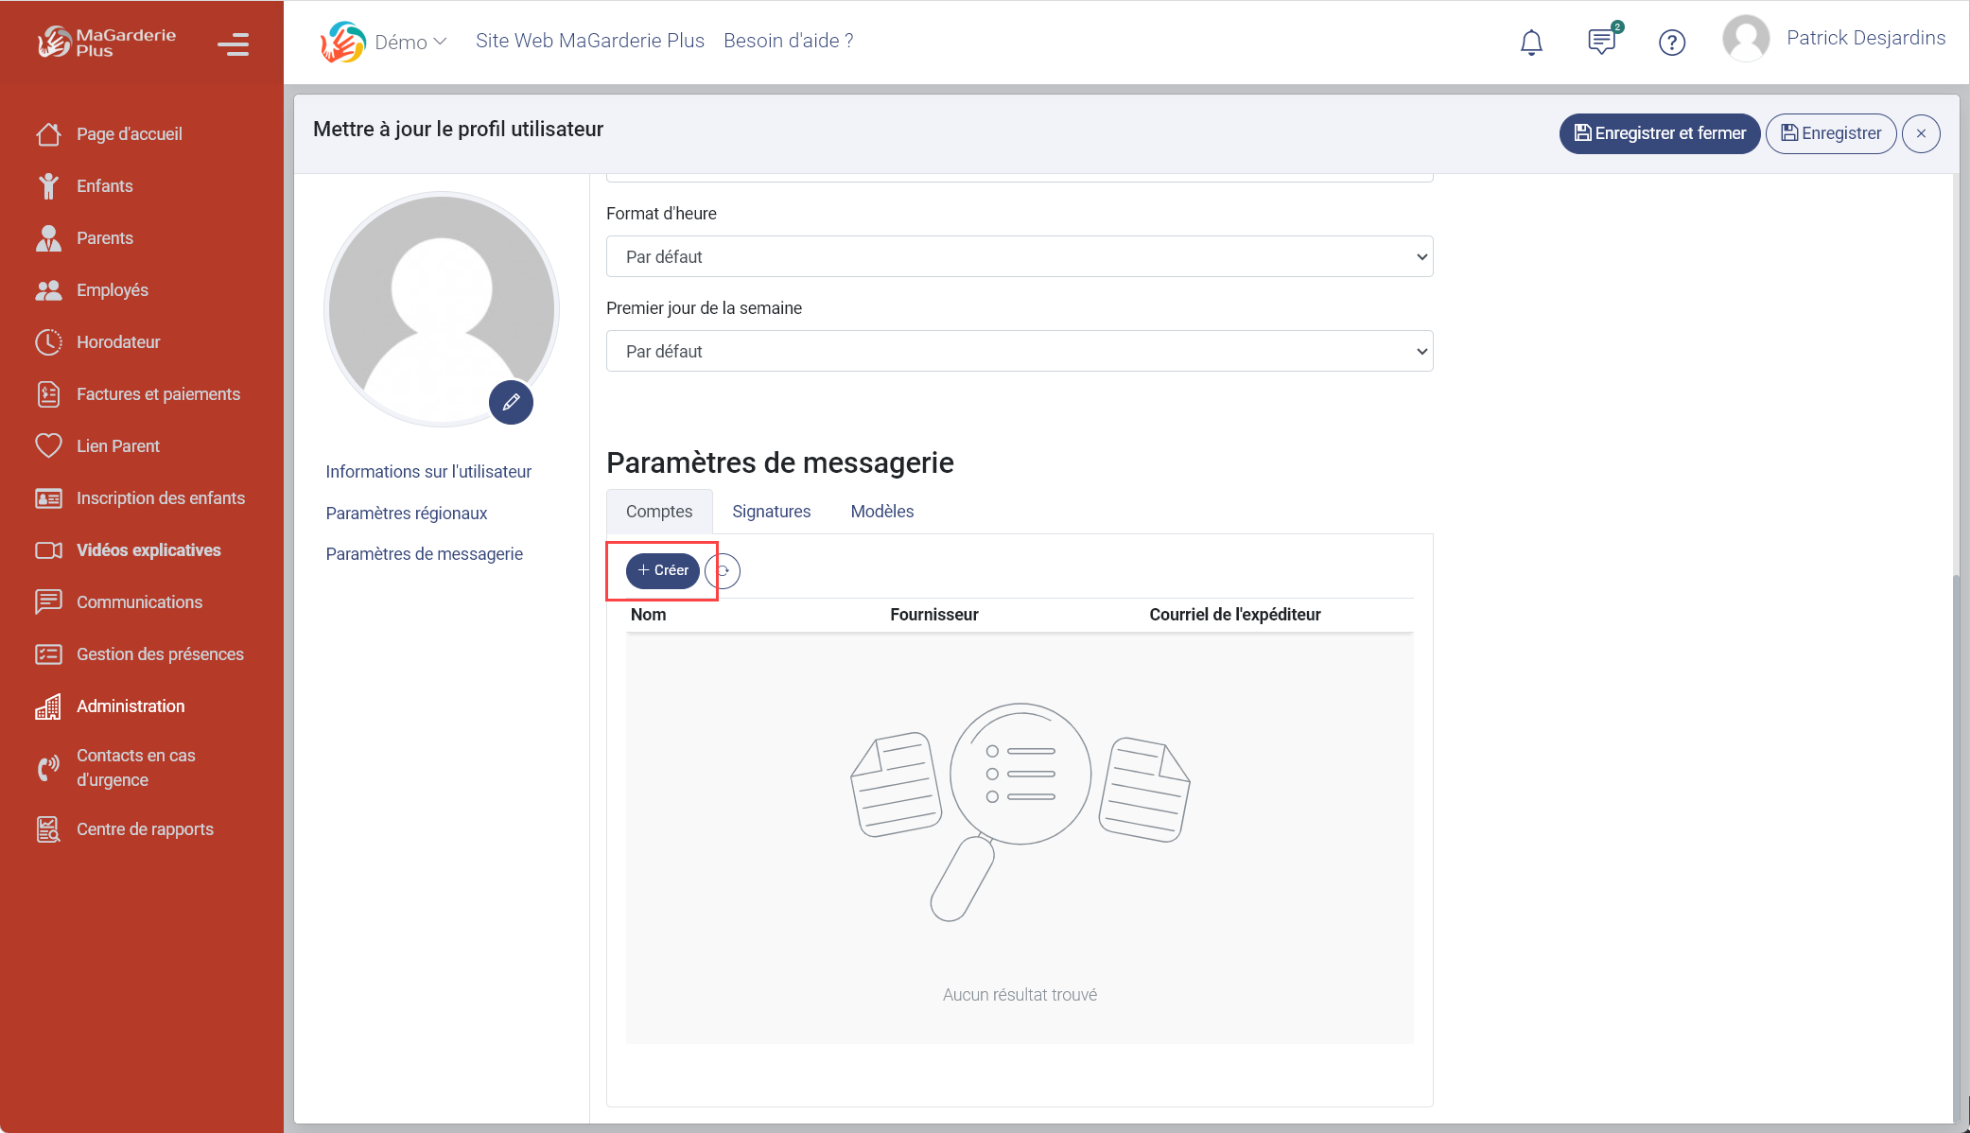The image size is (1970, 1133).
Task: Open Contacts en cas d'urgence
Action: pyautogui.click(x=135, y=767)
